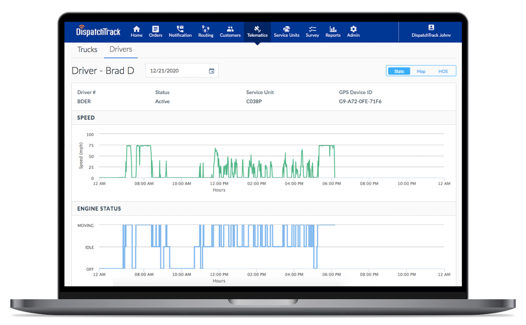This screenshot has width=526, height=325.
Task: Click the Active status value
Action: tap(162, 101)
